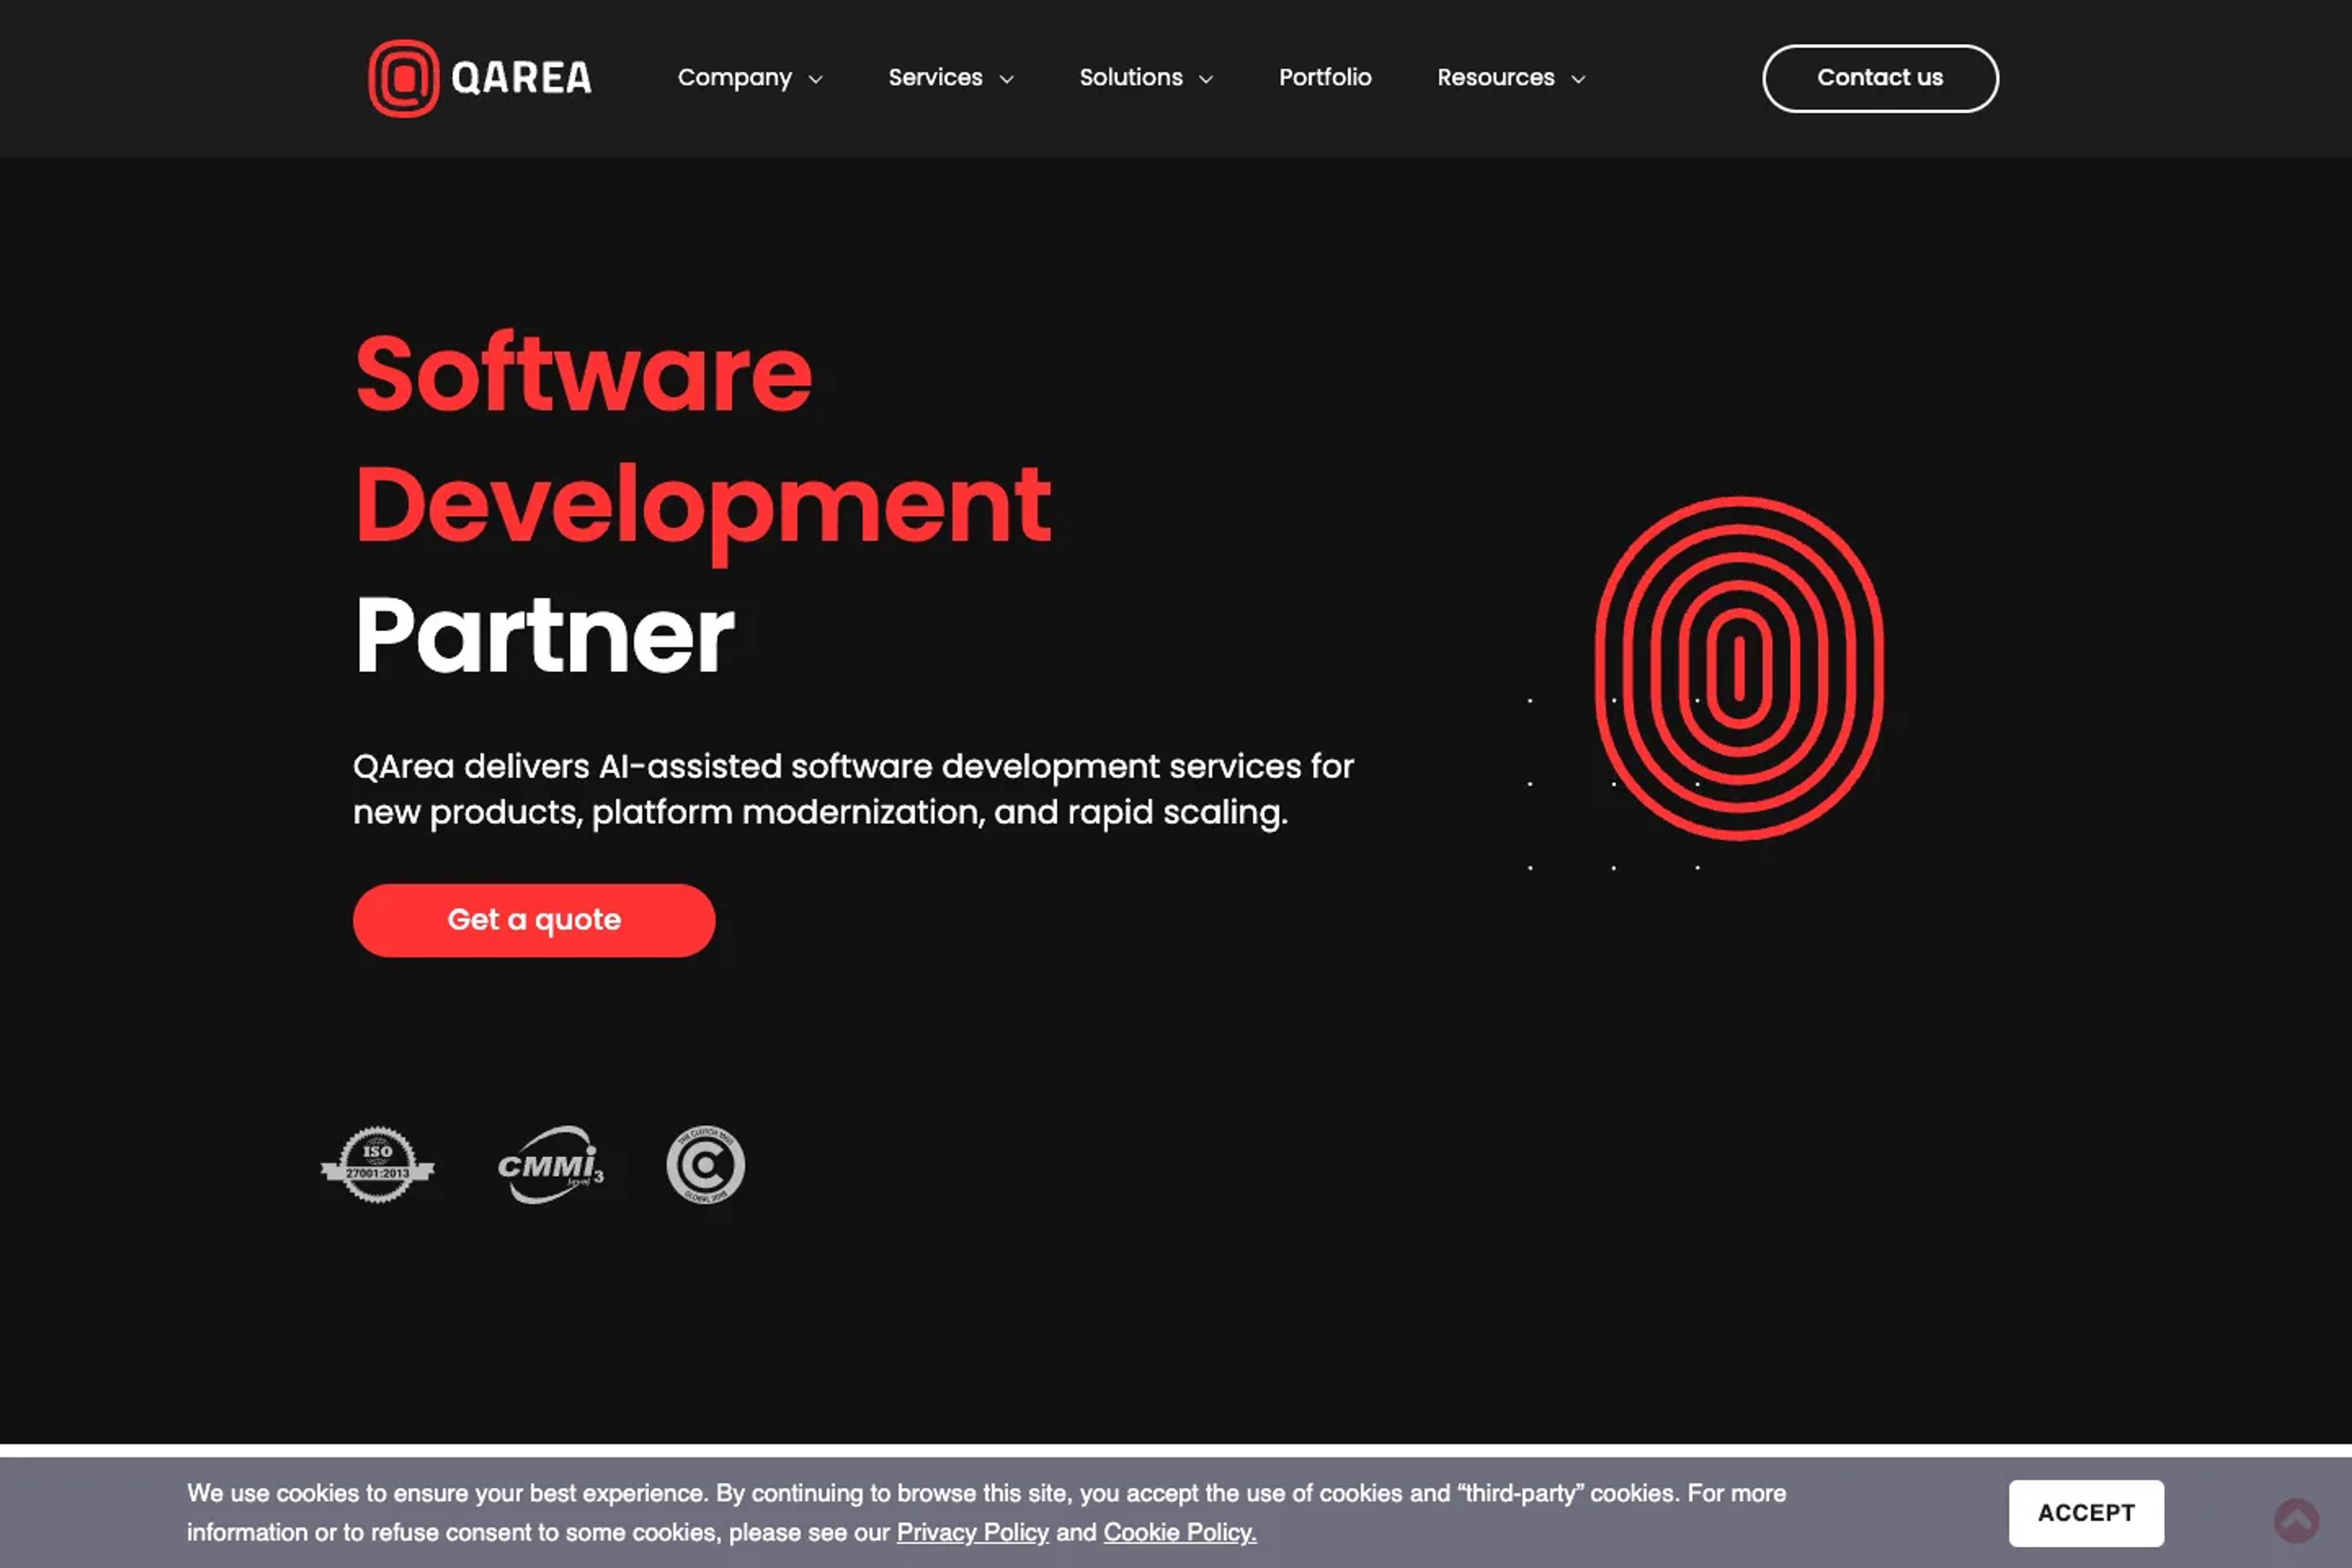Click the Contact us button
2352x1568 pixels.
(x=1880, y=78)
